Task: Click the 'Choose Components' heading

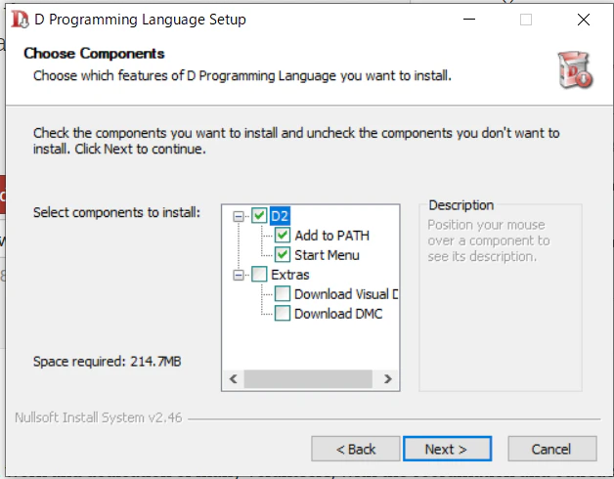Action: (94, 53)
